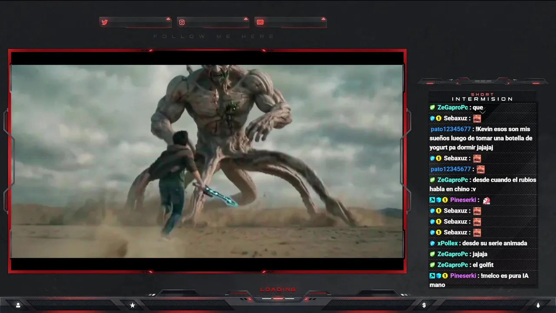Image resolution: width=556 pixels, height=313 pixels.
Task: Click the 'LOADING' label
Action: coord(278,290)
